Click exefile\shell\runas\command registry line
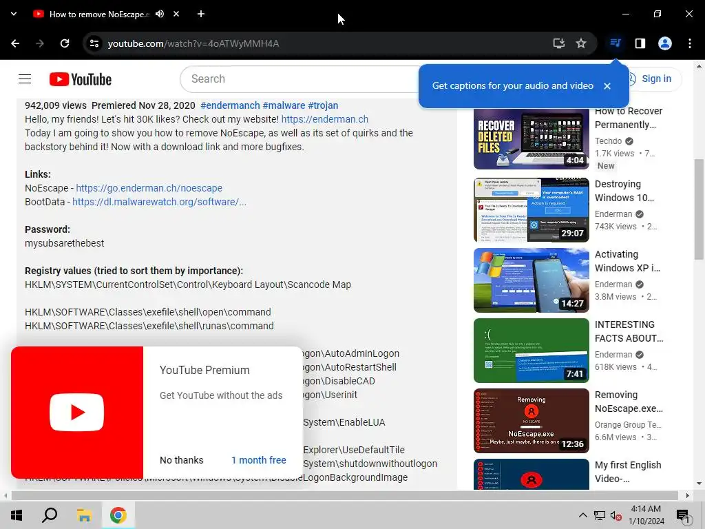705x529 pixels. pos(149,326)
